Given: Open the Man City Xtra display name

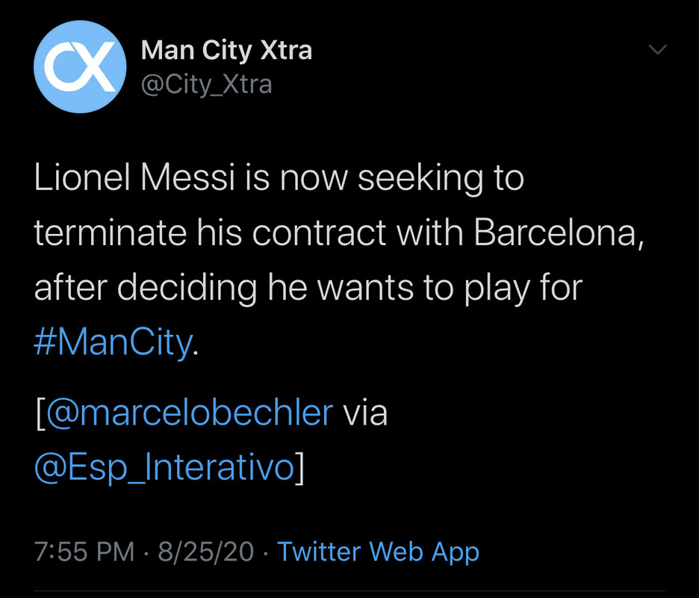Looking at the screenshot, I should (226, 50).
